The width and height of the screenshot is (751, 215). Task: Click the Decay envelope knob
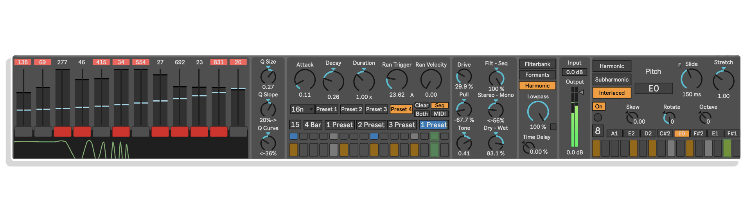[x=333, y=81]
